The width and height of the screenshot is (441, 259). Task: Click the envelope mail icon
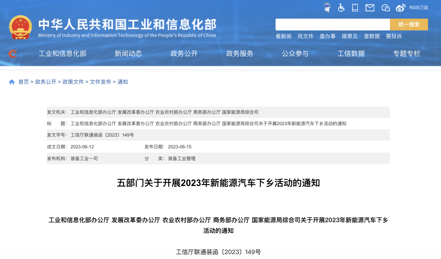click(x=370, y=8)
